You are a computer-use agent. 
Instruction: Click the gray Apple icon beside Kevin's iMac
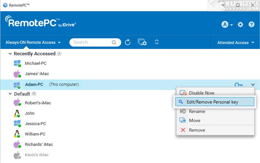pos(17,155)
